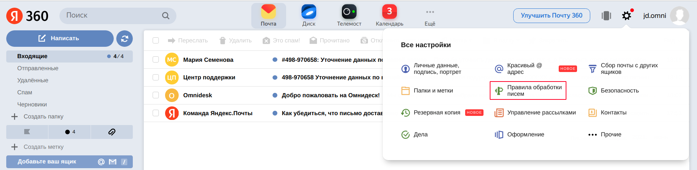This screenshot has width=697, height=170.
Task: Filter by flagged messages icon
Action: point(27,132)
